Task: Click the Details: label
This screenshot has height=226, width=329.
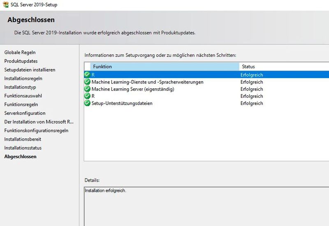Action: [92, 180]
